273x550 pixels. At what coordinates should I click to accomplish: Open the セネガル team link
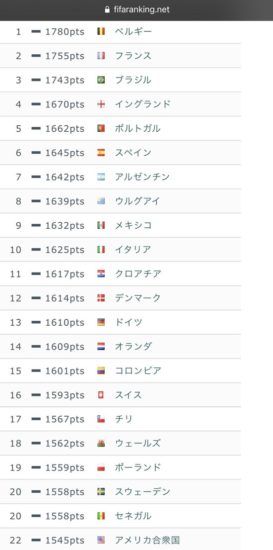point(134,516)
